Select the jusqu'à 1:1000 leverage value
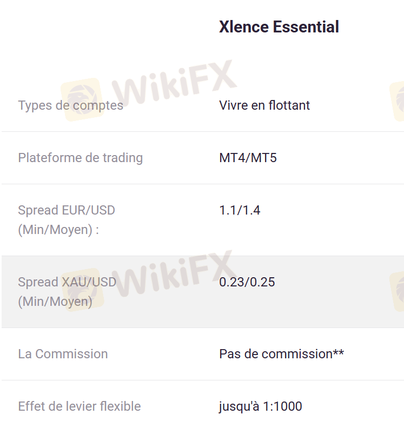 260,406
